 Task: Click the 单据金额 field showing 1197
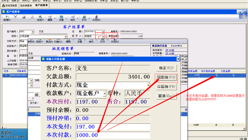[x=132, y=36]
